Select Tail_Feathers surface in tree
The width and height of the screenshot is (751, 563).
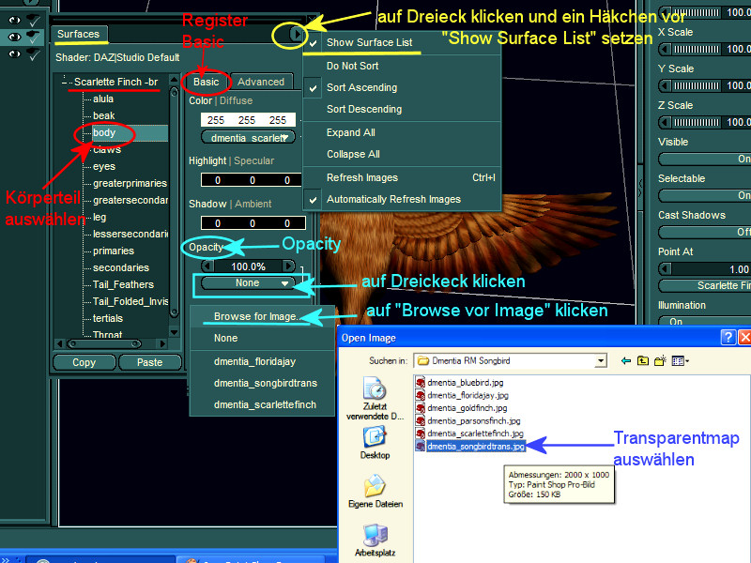(123, 285)
